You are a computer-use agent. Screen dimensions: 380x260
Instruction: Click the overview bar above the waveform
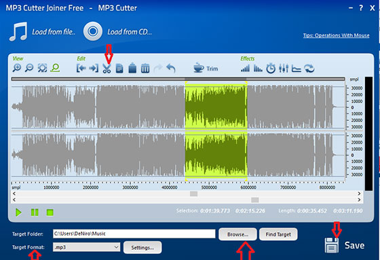[178, 79]
